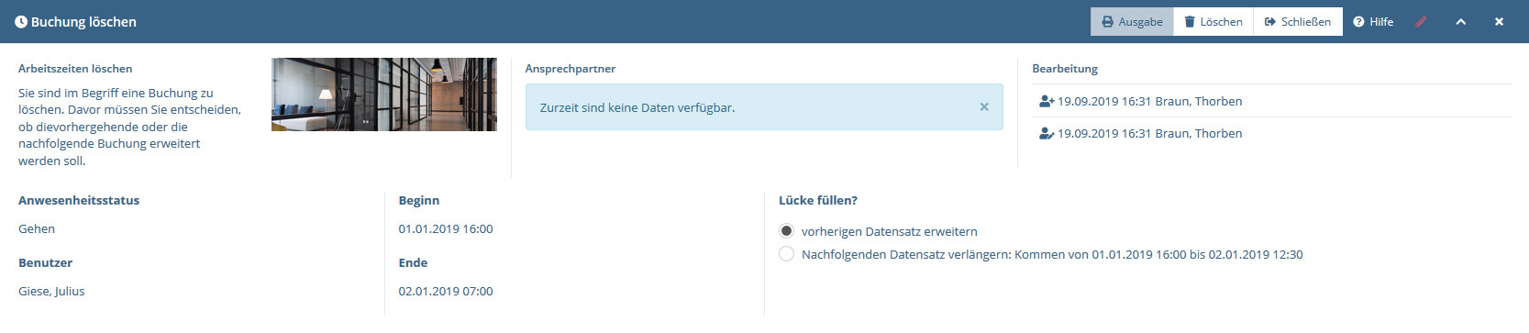Click the exit icon on Schließen
This screenshot has width=1529, height=333.
1270,21
